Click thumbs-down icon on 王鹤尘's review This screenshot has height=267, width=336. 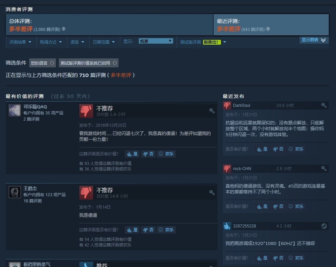pos(86,192)
